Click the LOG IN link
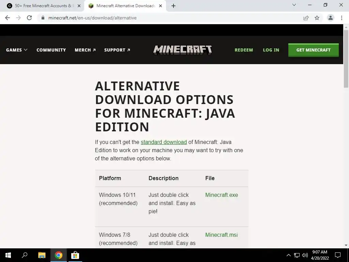This screenshot has height=262, width=349. [x=271, y=50]
